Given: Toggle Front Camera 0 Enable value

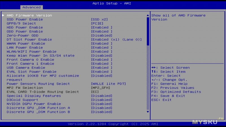Looking at the screenshot, I should click(x=102, y=60).
